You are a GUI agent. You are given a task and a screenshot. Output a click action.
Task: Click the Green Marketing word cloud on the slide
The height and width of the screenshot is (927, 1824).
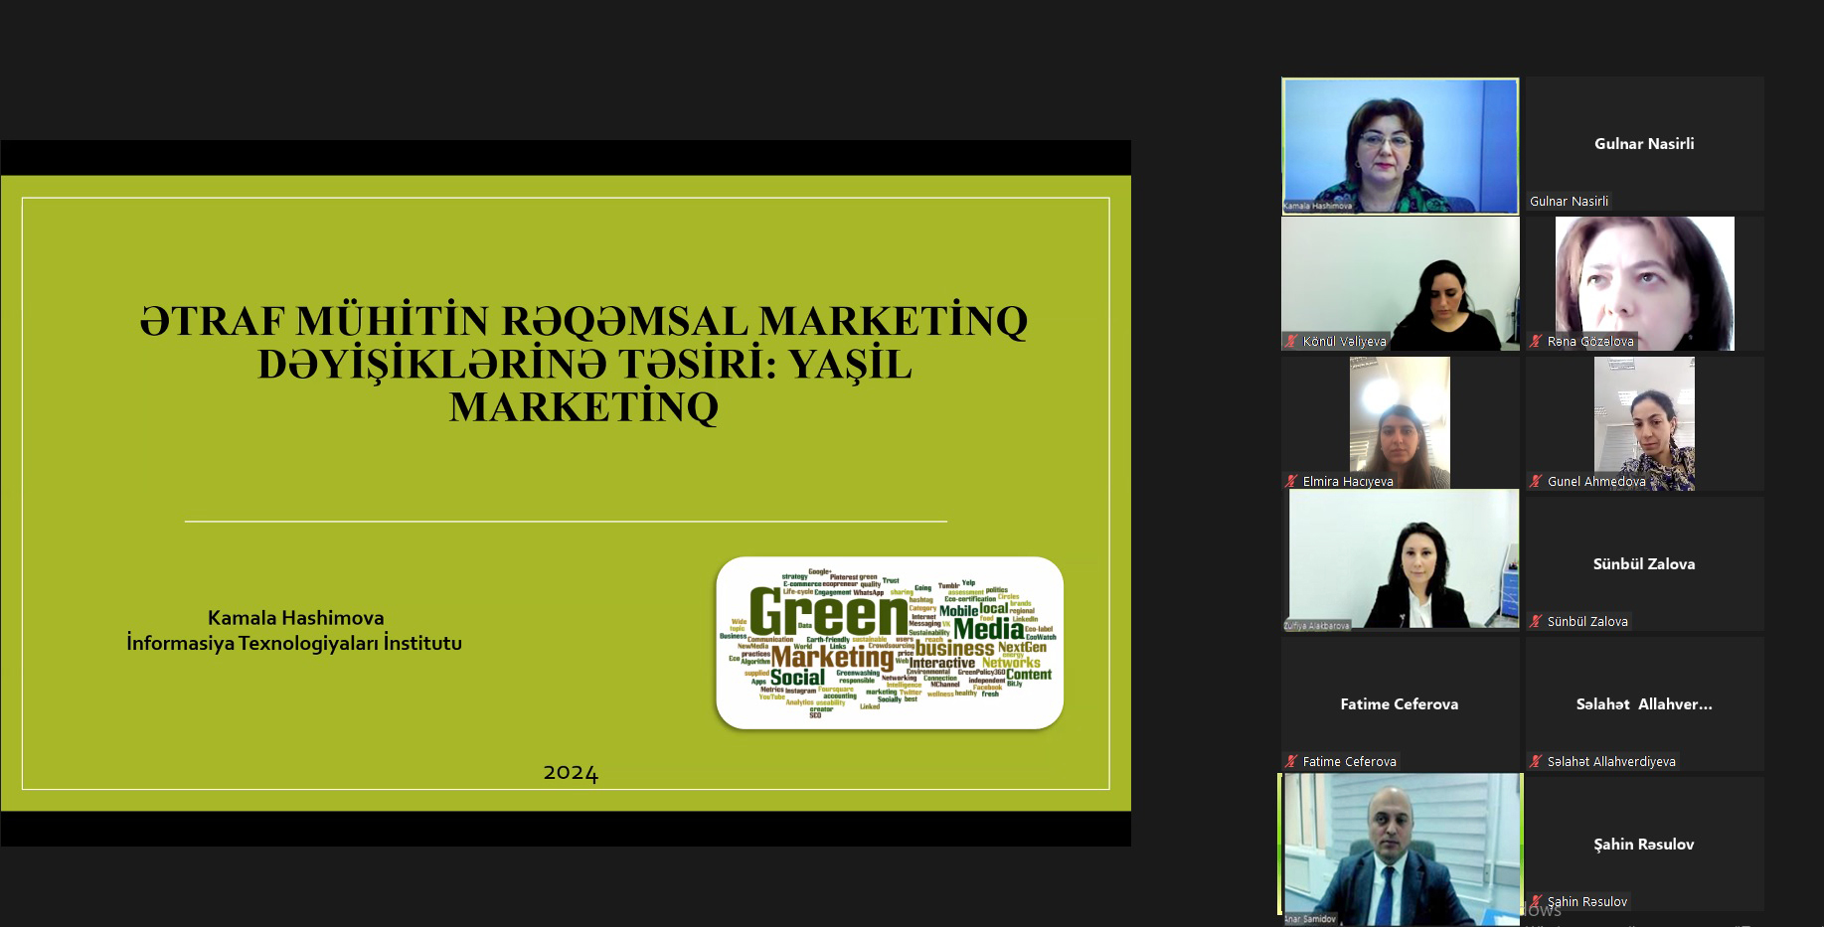coord(889,643)
